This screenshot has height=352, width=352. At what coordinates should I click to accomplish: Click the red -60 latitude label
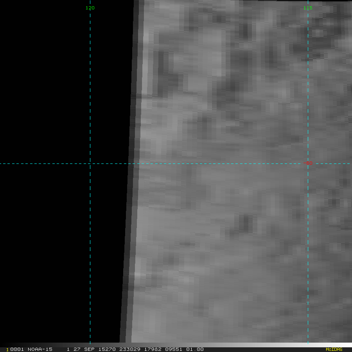308,163
